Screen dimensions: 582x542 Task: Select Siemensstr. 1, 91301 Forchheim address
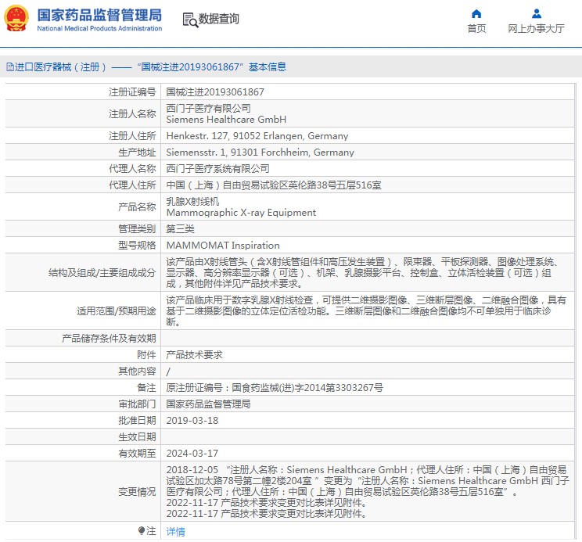pyautogui.click(x=260, y=153)
